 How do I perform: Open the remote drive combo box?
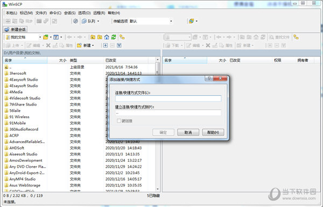(178, 37)
